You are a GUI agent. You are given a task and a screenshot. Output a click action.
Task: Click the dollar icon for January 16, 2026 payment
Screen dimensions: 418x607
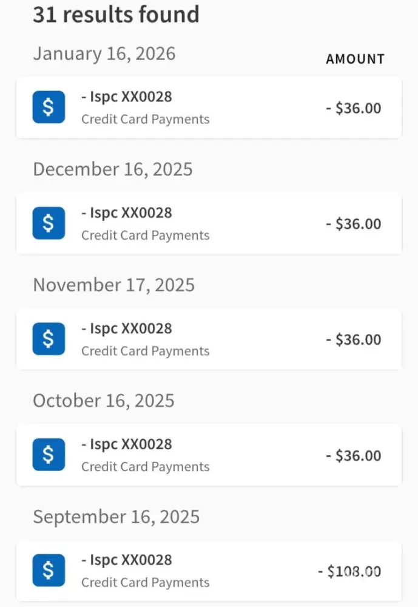click(x=49, y=107)
